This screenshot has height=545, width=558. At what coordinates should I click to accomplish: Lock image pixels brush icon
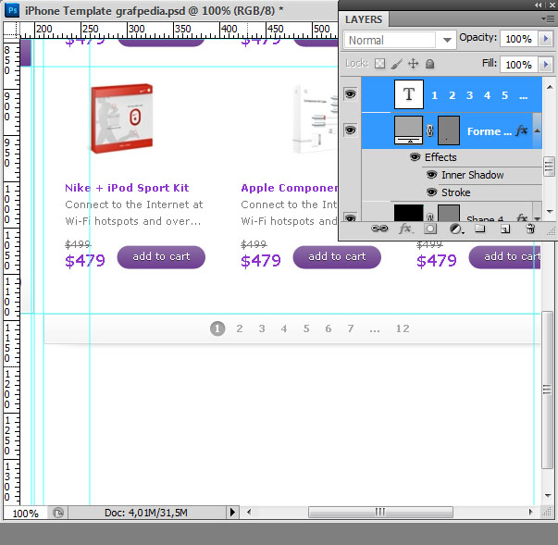point(397,64)
